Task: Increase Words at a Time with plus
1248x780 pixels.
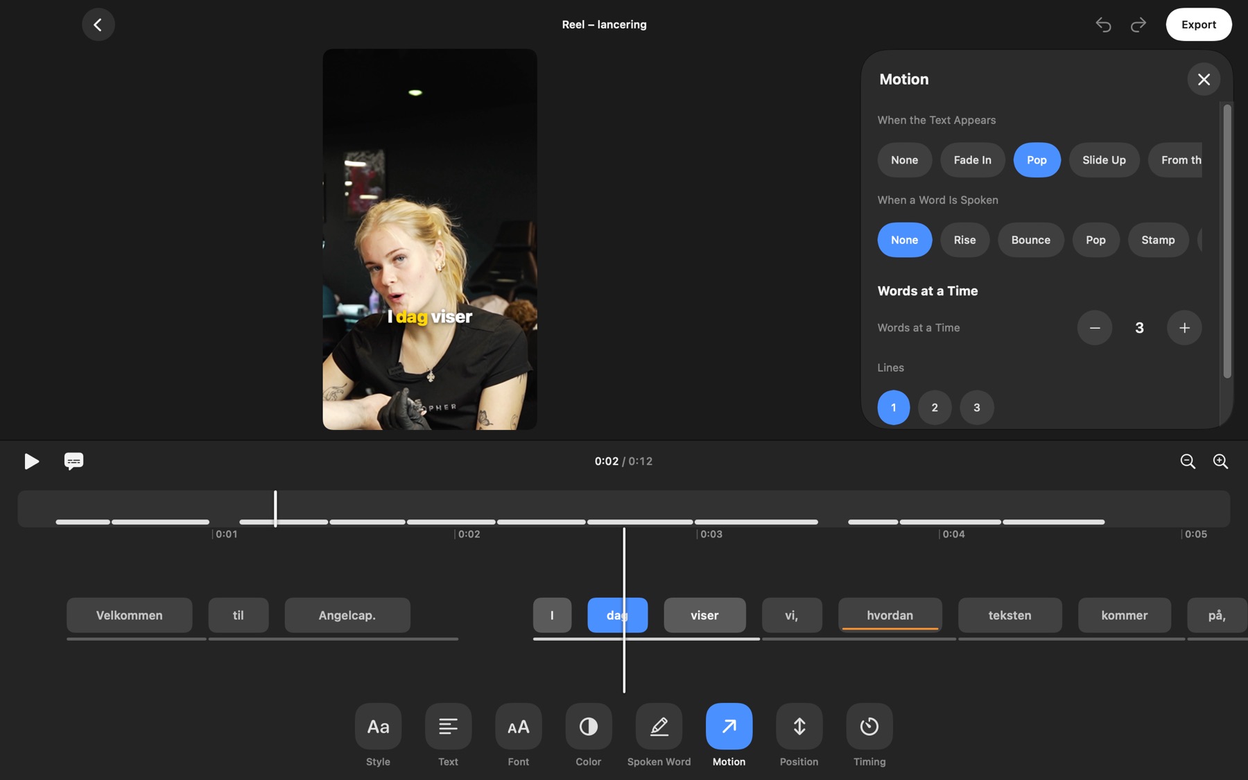Action: point(1184,327)
